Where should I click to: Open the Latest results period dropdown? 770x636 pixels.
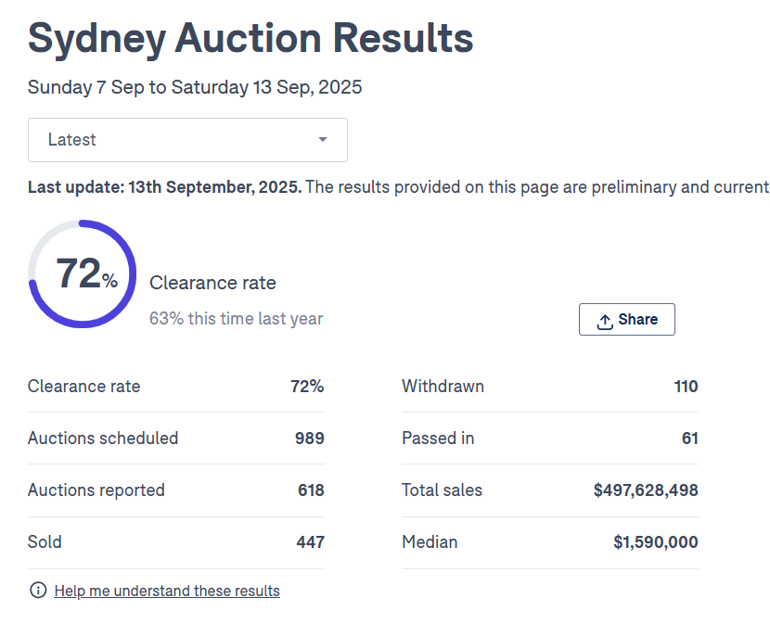tap(187, 140)
